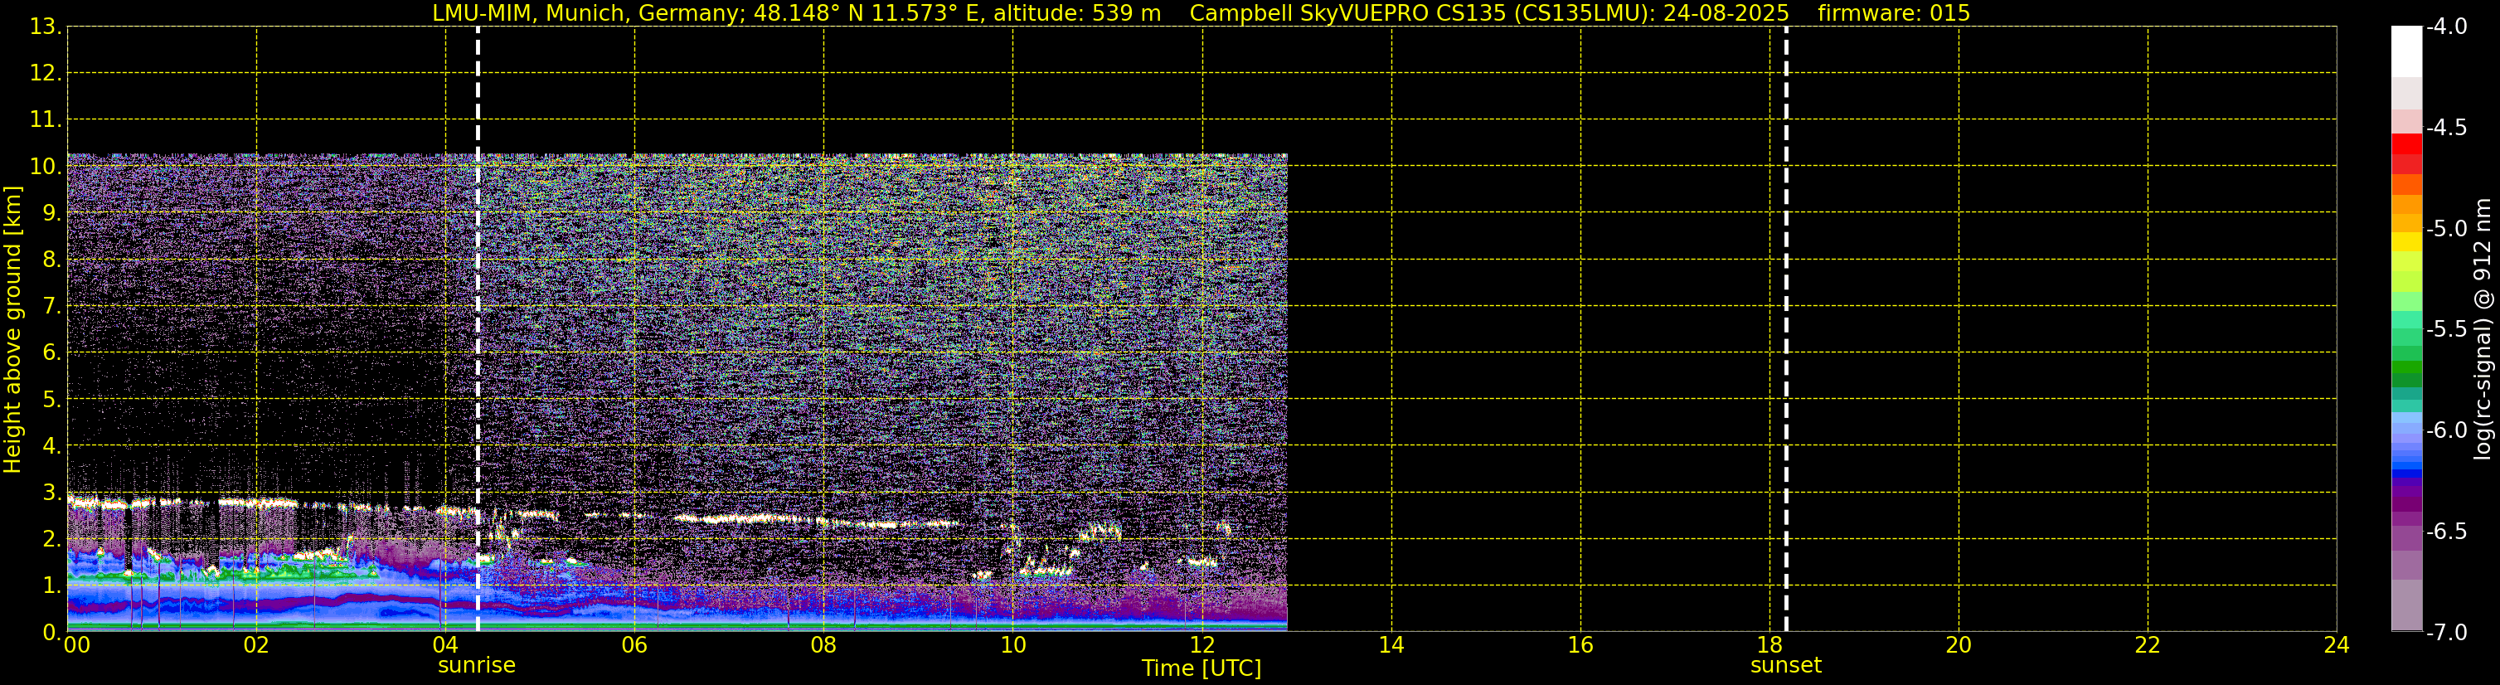Click the 'Height above ground [km]' axis label
The image size is (2500, 685).
pyautogui.click(x=12, y=330)
